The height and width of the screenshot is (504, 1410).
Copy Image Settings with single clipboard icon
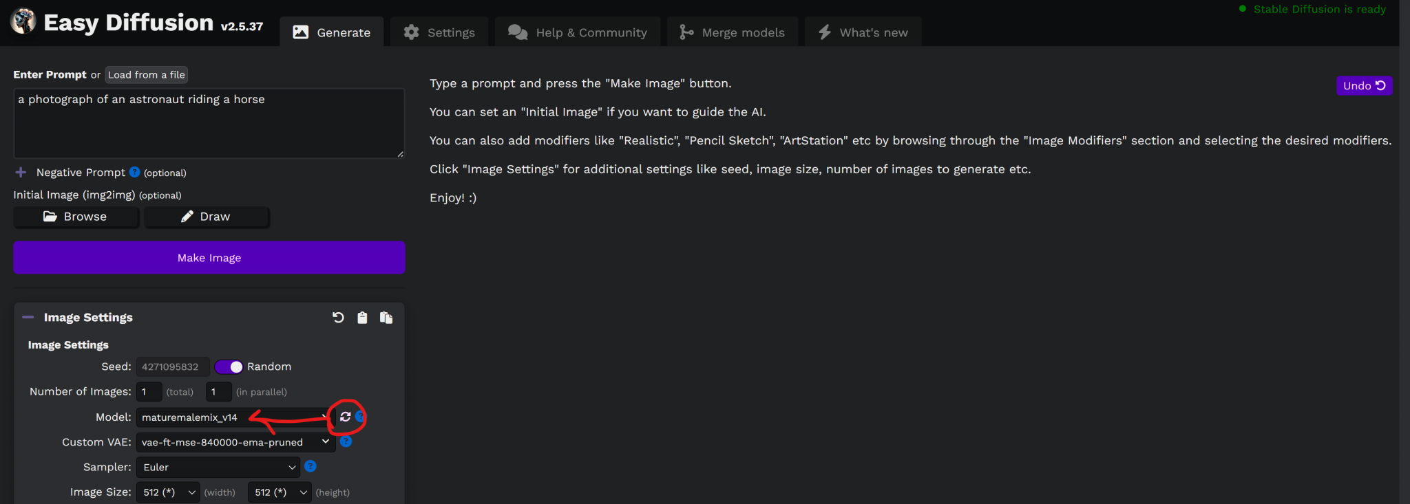[362, 318]
